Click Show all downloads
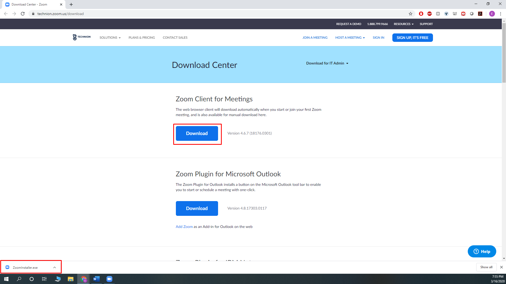The width and height of the screenshot is (506, 284). tap(486, 267)
